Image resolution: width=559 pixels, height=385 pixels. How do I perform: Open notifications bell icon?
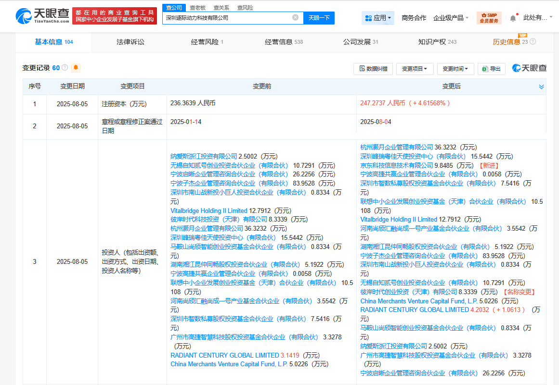513,18
